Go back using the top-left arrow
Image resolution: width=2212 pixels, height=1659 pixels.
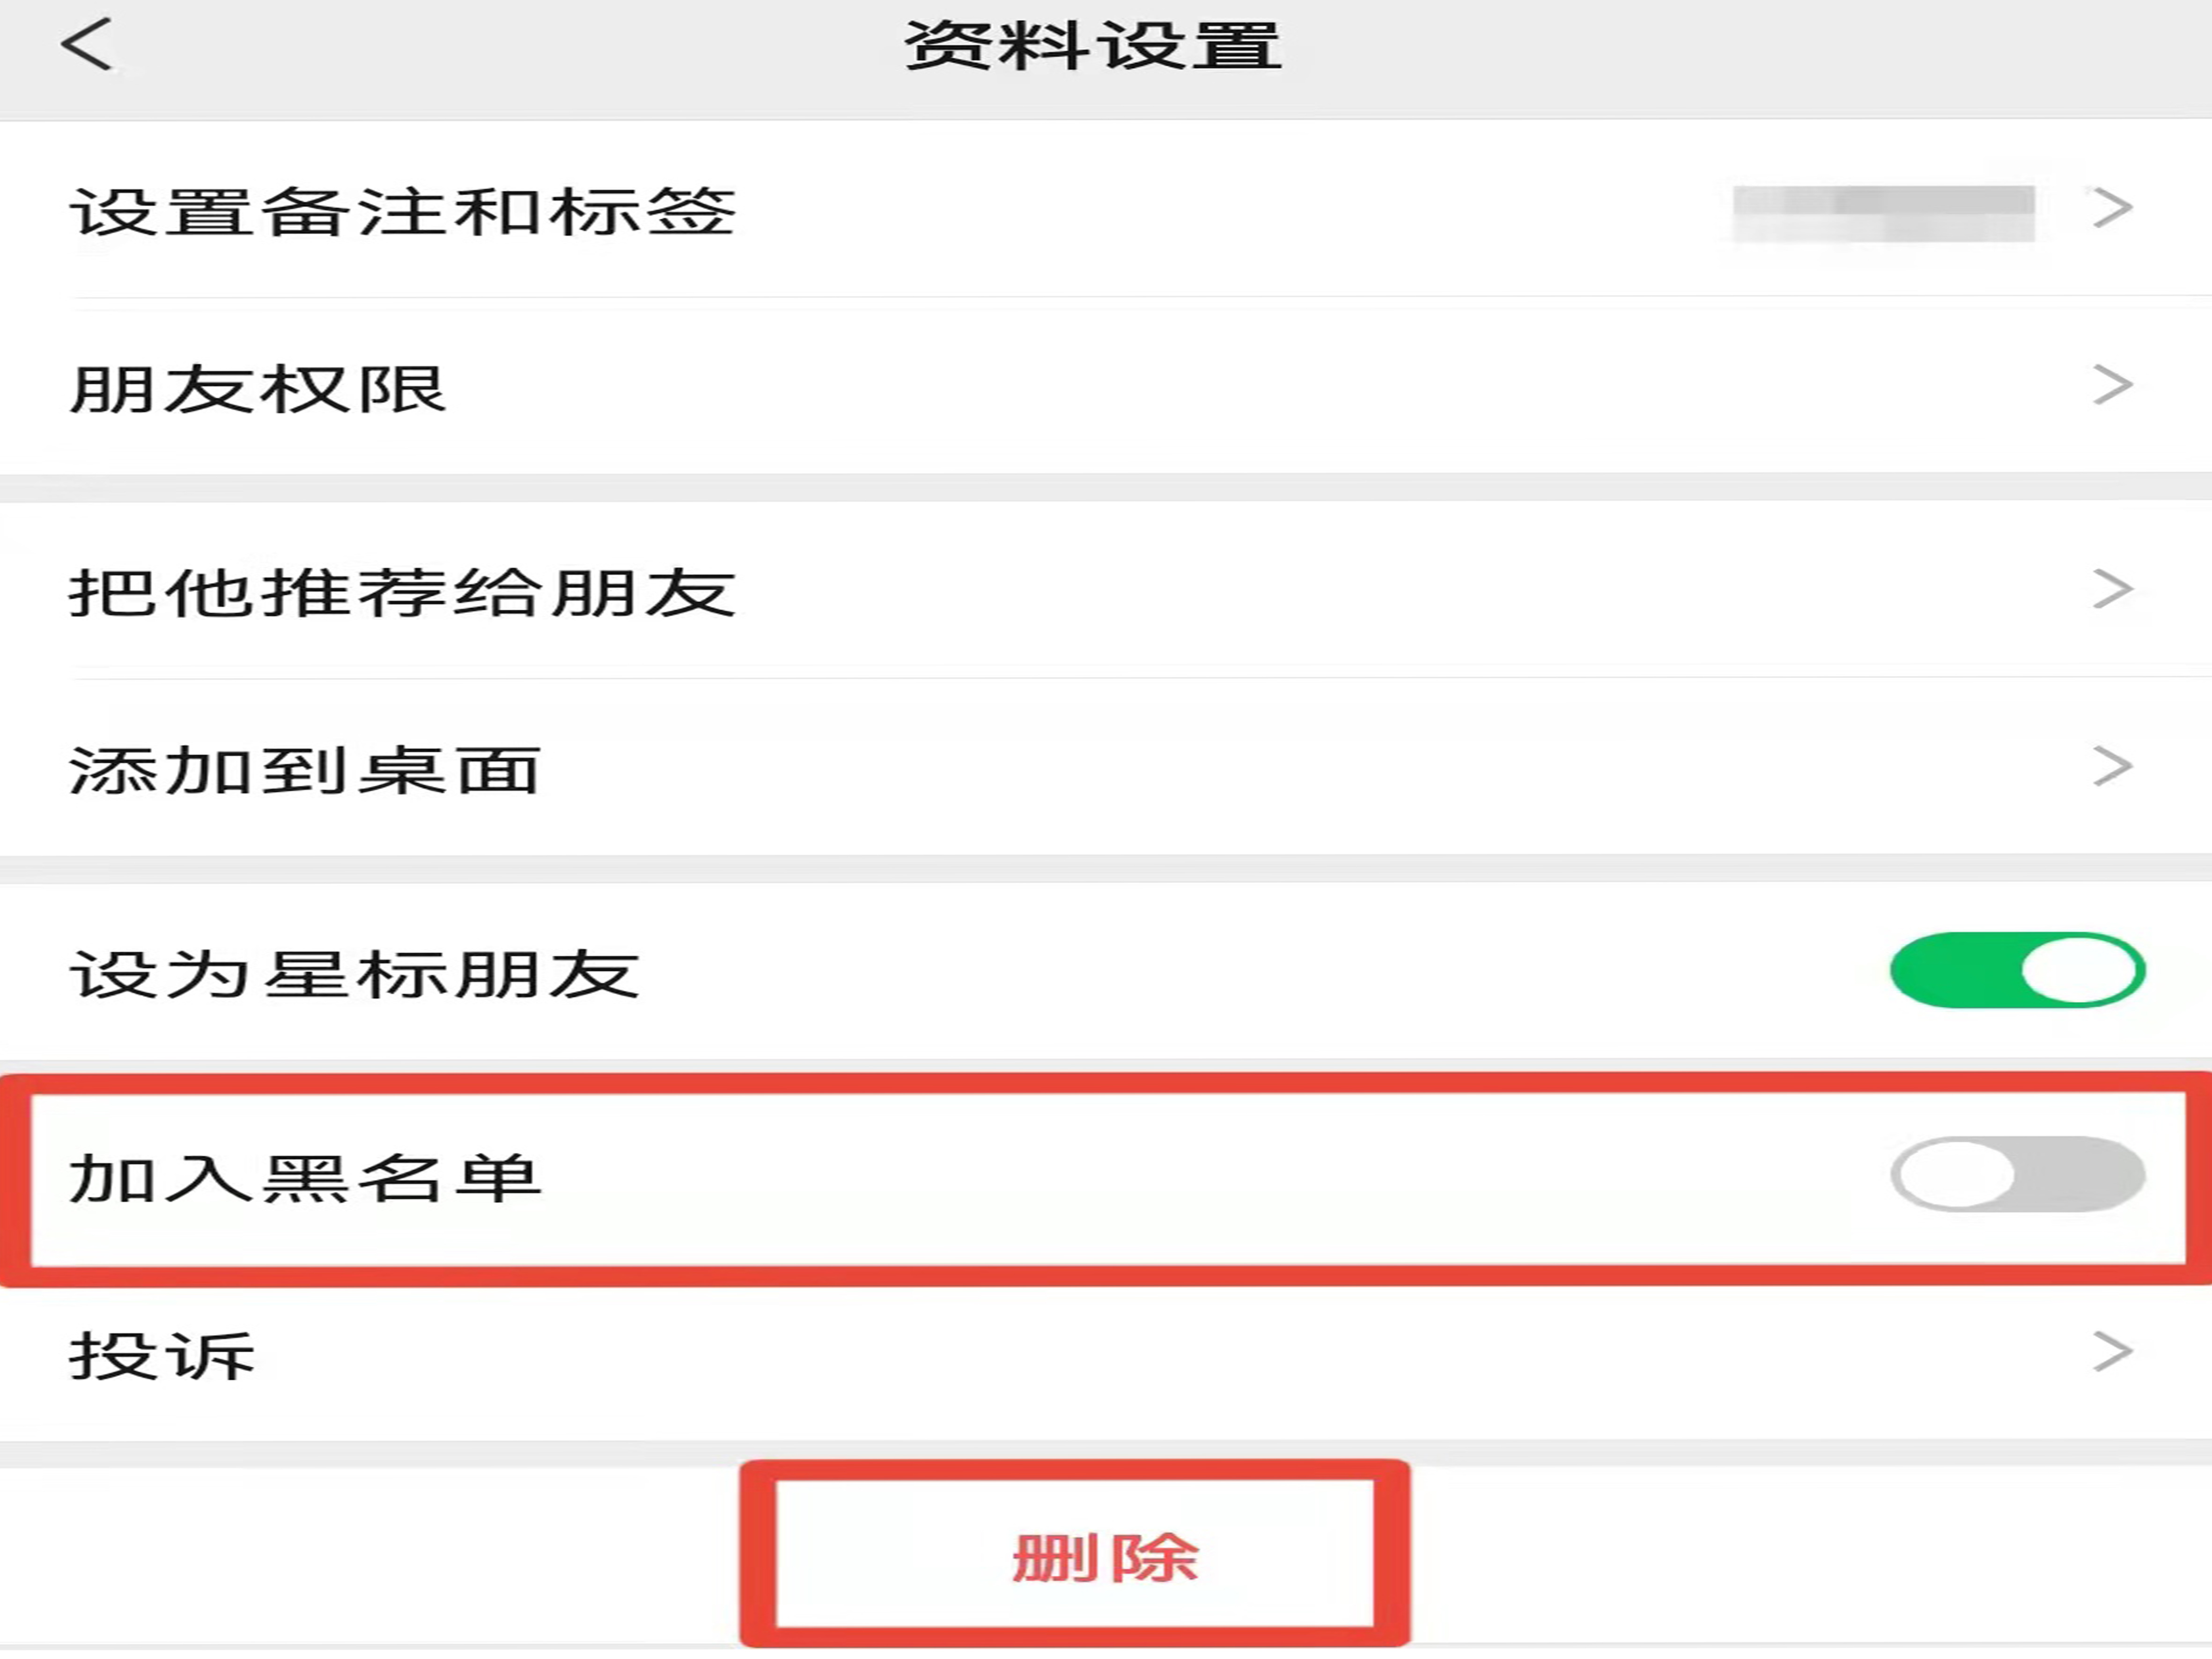tap(86, 45)
